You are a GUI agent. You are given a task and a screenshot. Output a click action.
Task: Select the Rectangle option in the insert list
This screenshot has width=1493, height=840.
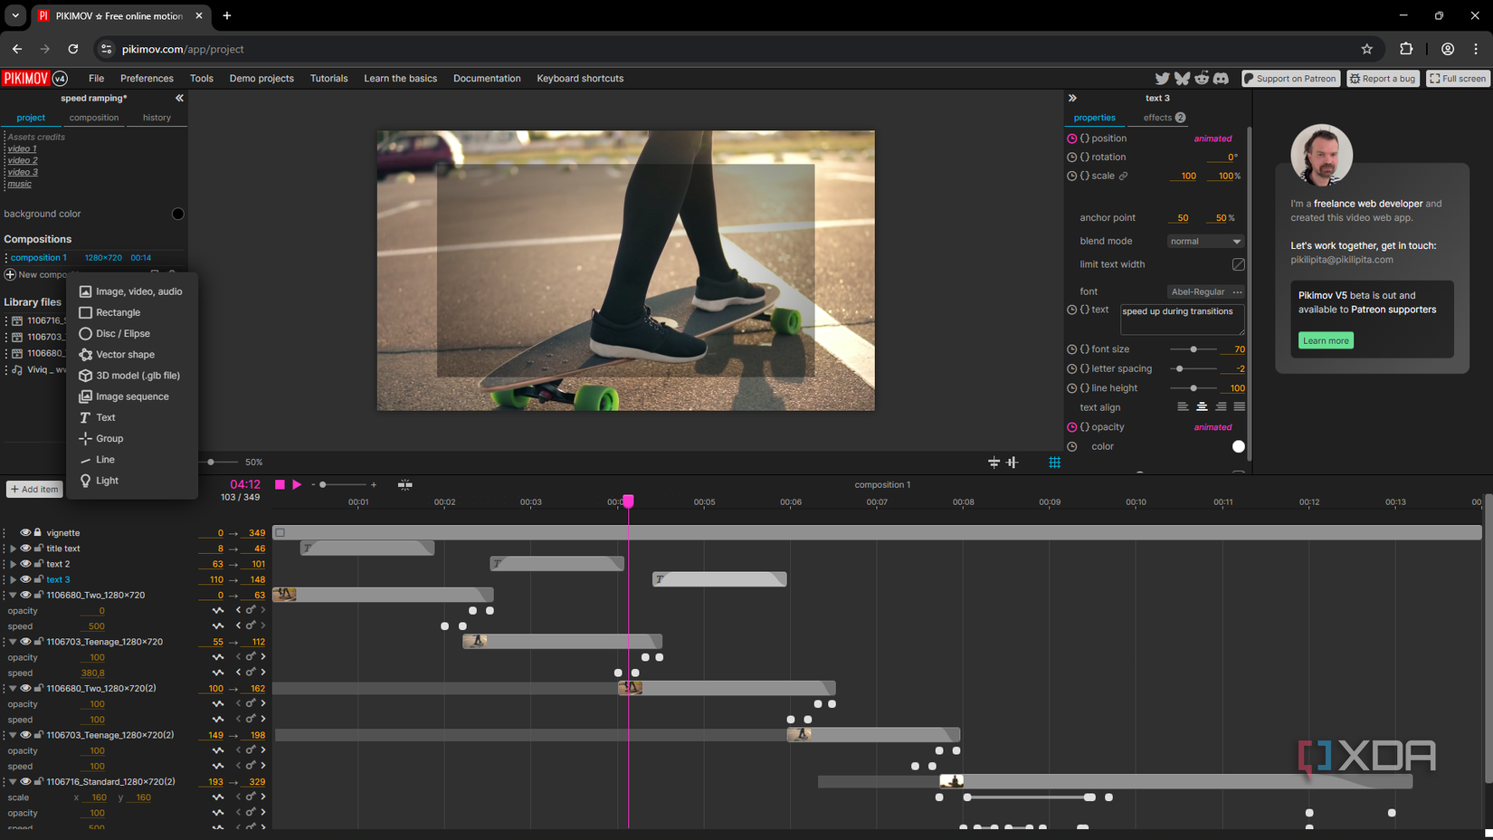click(118, 312)
